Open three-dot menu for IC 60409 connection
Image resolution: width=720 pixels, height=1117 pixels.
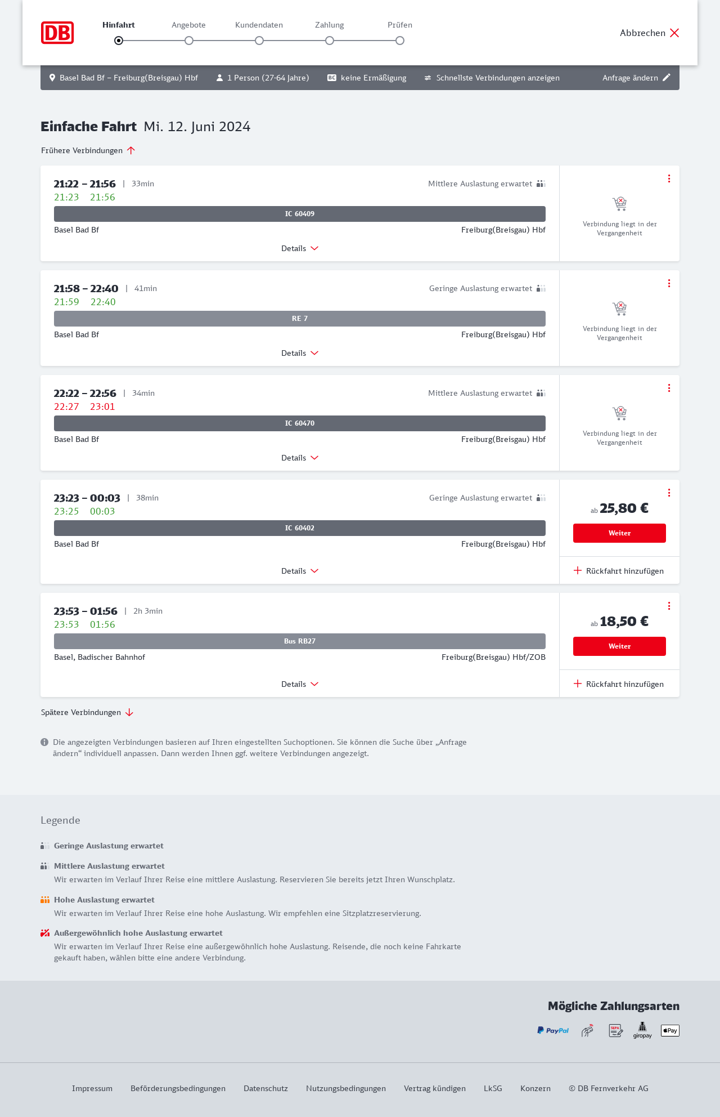(x=669, y=178)
